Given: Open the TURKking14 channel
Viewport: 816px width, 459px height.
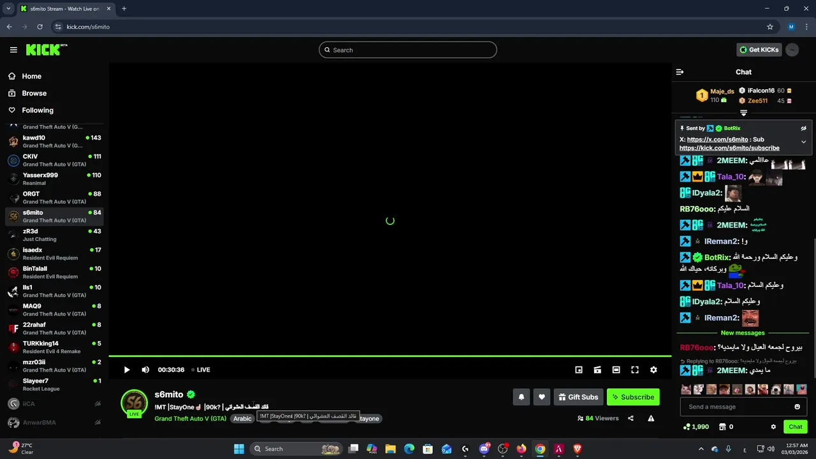Looking at the screenshot, I should (x=54, y=347).
